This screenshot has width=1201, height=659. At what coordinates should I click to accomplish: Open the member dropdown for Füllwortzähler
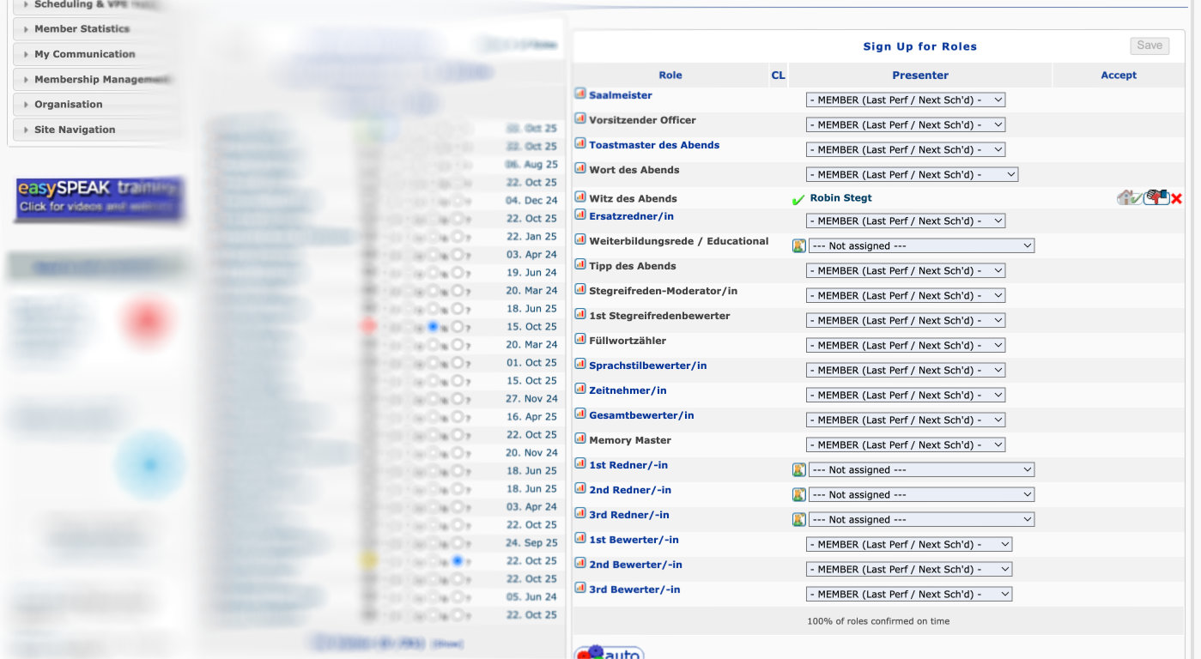tap(905, 345)
